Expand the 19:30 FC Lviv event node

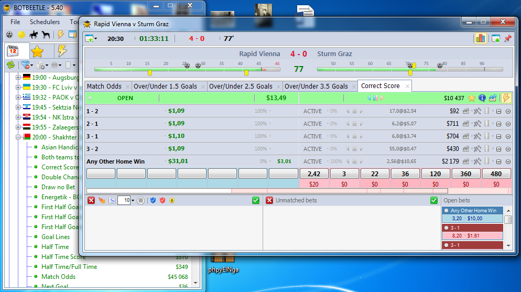18,88
